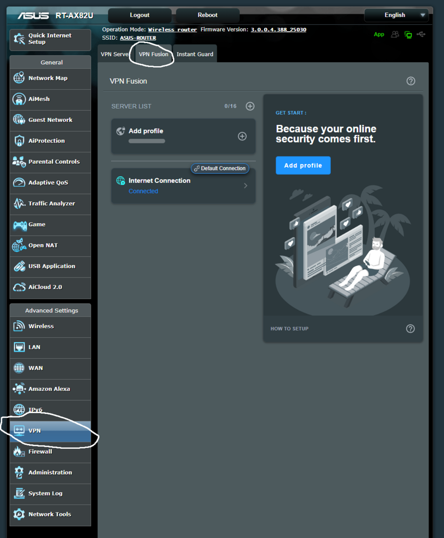Image resolution: width=444 pixels, height=538 pixels.
Task: Click the blue Add profile button
Action: [303, 165]
